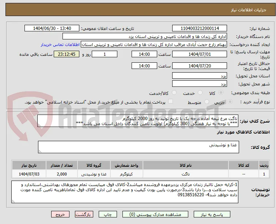Screen dimensions: 276x224
Task: Open اطلاعات تماس خریدار link
Action: pyautogui.click(x=60, y=45)
